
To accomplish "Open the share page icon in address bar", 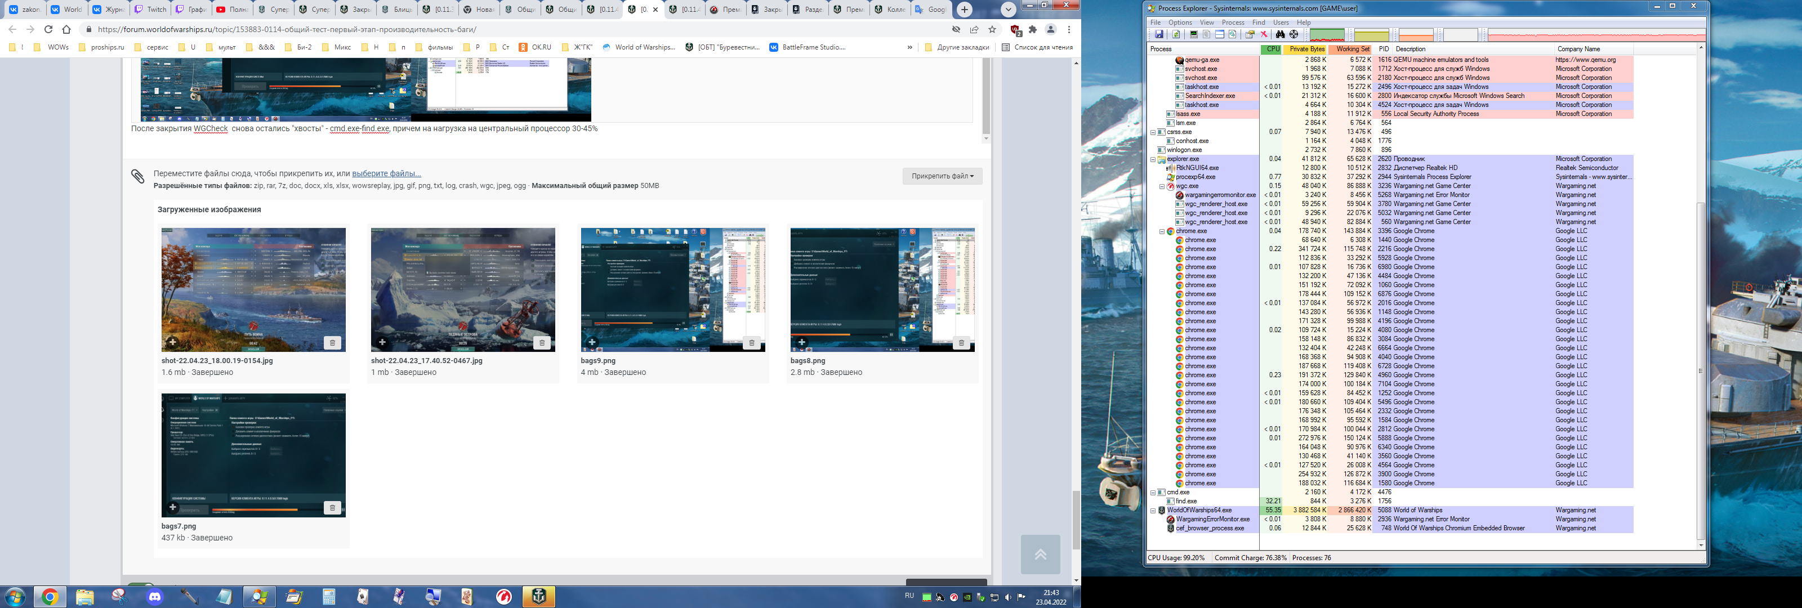I will coord(974,29).
